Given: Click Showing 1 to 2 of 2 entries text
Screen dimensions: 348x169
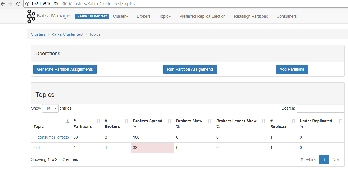Looking at the screenshot, I should [x=55, y=159].
